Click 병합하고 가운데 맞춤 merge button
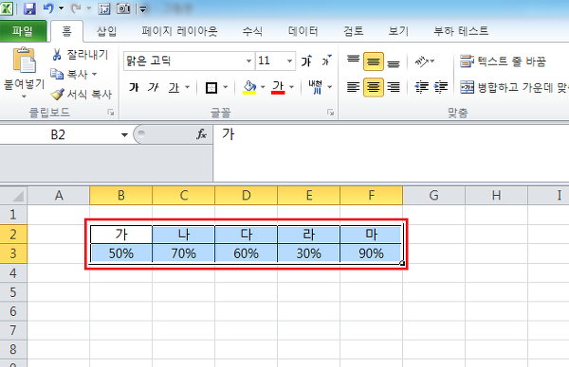The height and width of the screenshot is (367, 569). click(x=514, y=87)
